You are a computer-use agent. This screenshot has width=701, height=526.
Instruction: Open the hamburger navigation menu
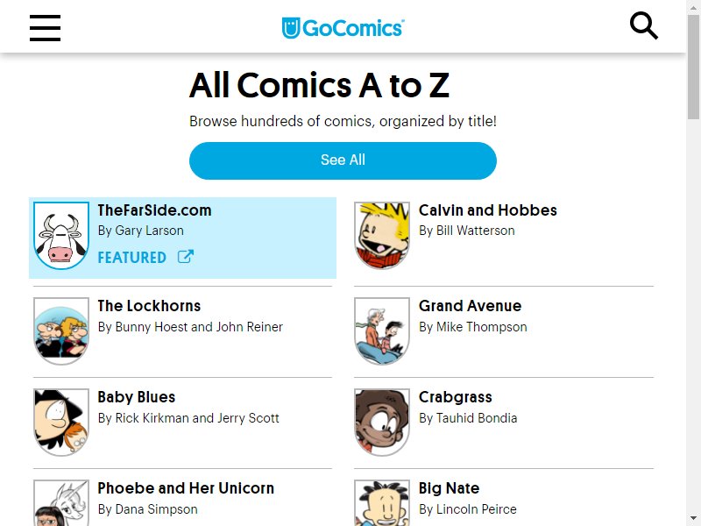tap(46, 28)
